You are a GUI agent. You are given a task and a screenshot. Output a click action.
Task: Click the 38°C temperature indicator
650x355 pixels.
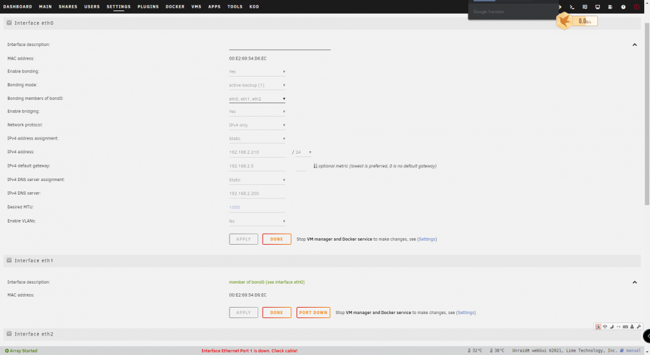click(x=497, y=350)
